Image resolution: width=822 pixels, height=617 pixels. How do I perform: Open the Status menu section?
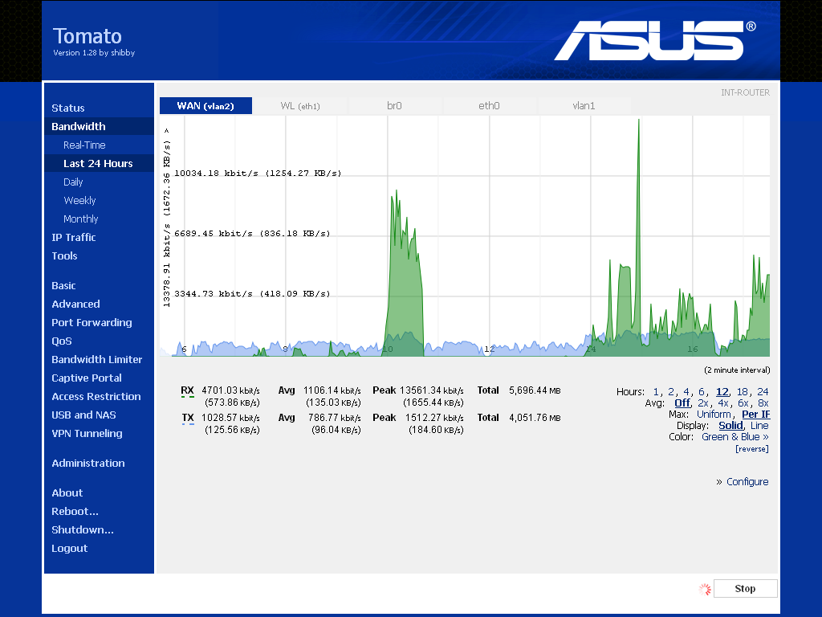pos(68,108)
